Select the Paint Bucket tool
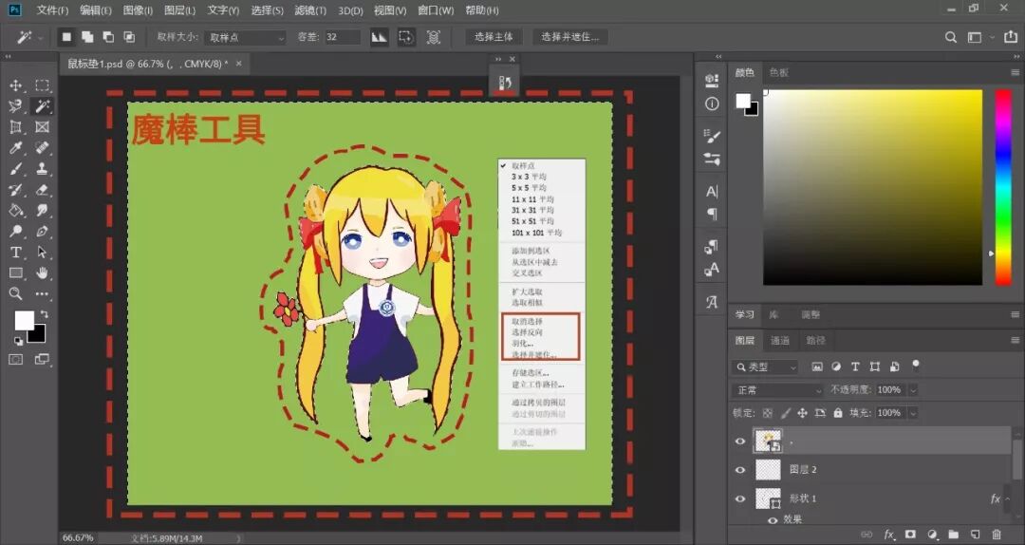The width and height of the screenshot is (1025, 545). point(16,211)
